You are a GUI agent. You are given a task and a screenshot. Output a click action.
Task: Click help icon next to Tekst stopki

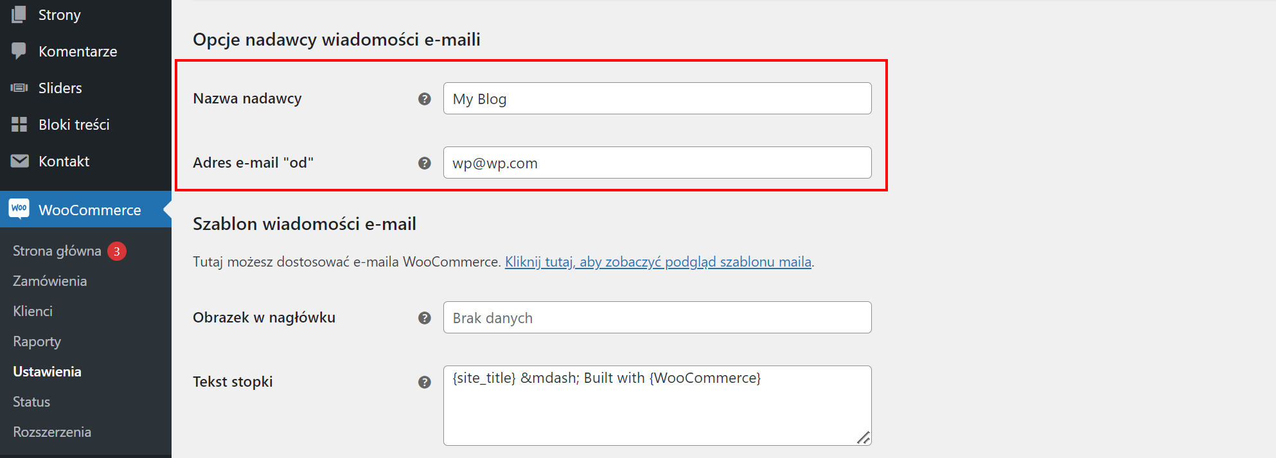(425, 382)
